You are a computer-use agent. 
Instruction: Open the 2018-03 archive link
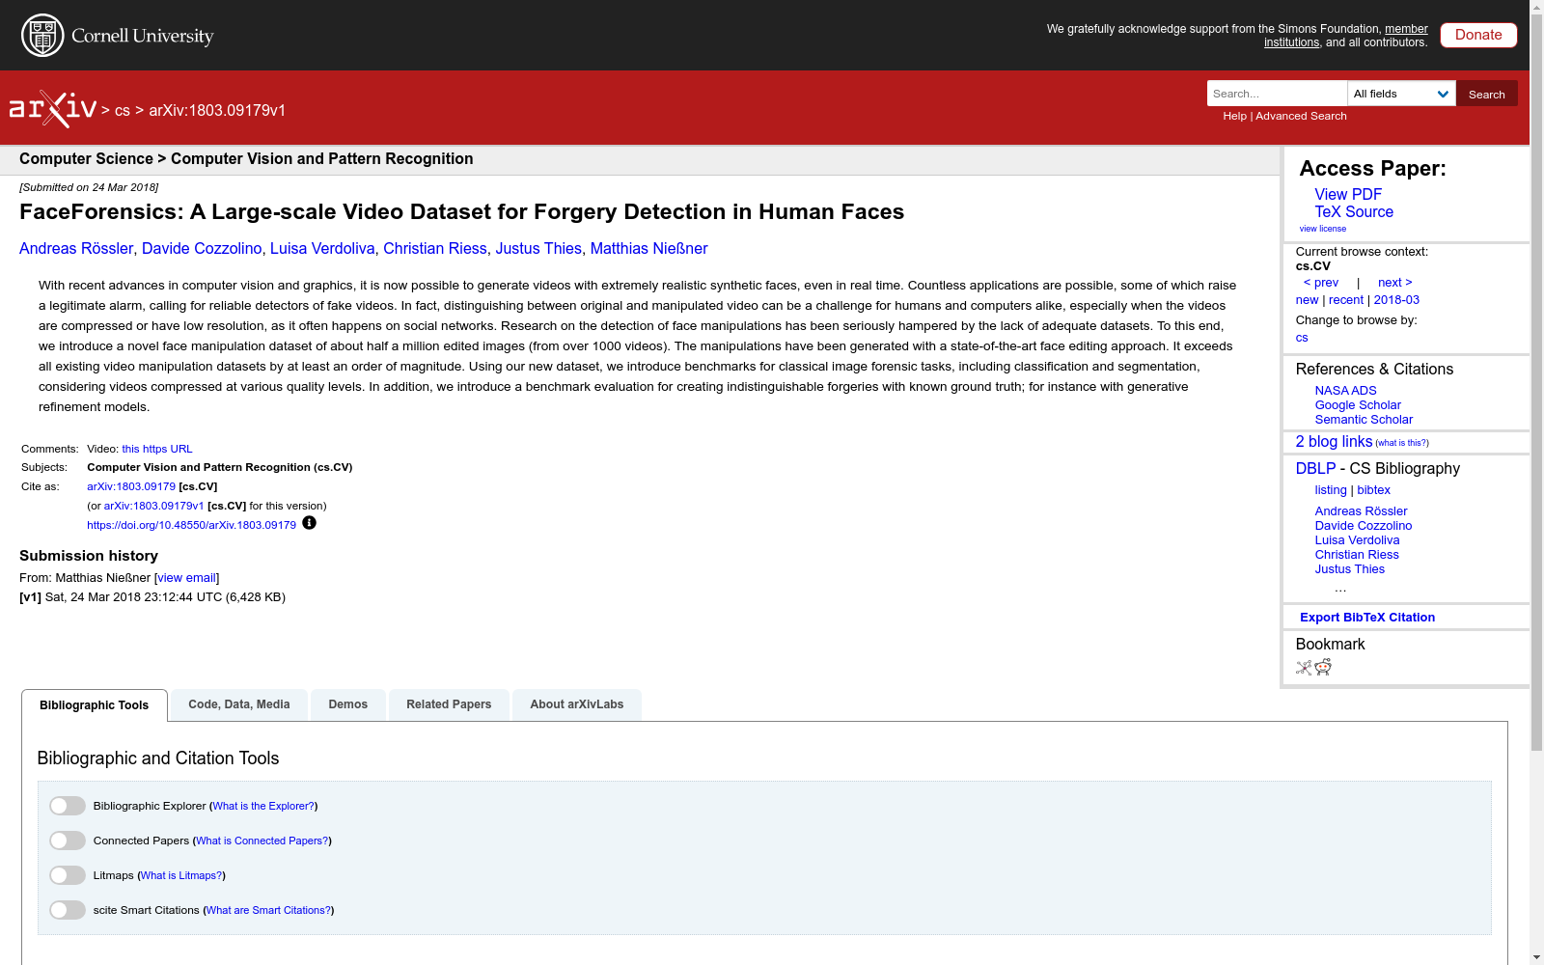1396,300
